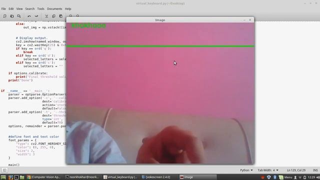Click the red recording tray icon

[x=262, y=177]
